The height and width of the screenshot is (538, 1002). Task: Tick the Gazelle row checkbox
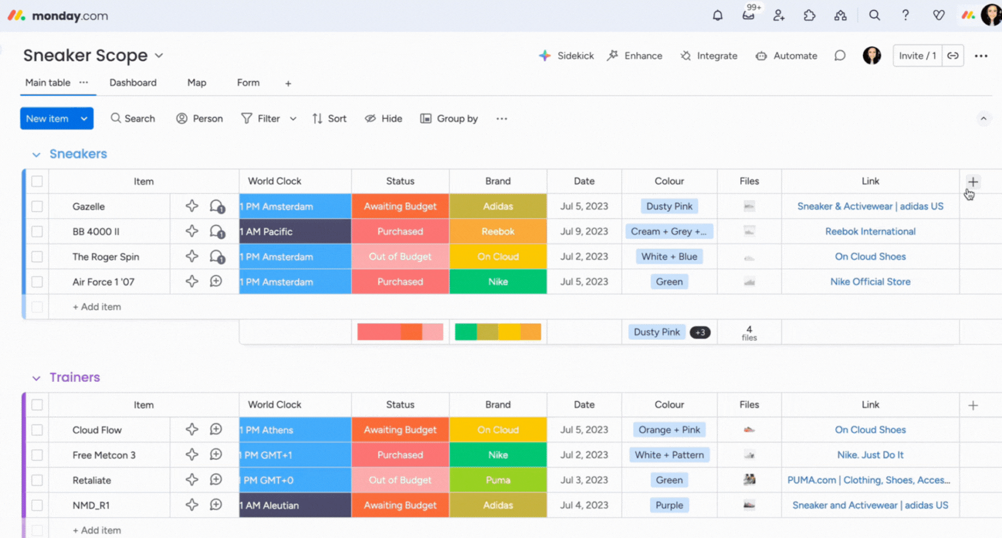[x=37, y=207]
